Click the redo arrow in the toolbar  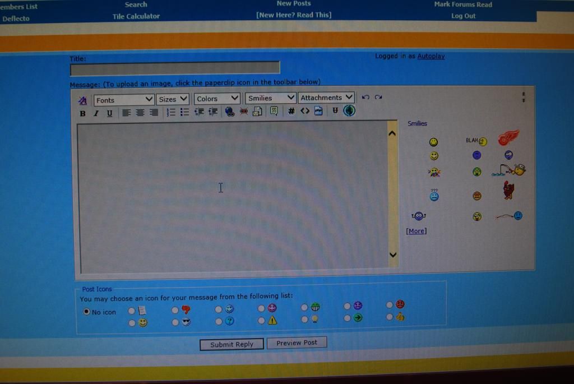378,97
